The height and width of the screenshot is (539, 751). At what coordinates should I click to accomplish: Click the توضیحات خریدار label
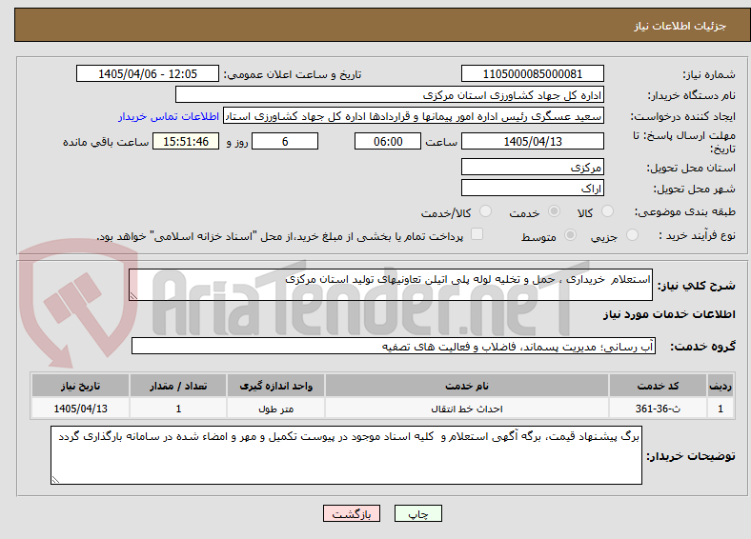691,456
